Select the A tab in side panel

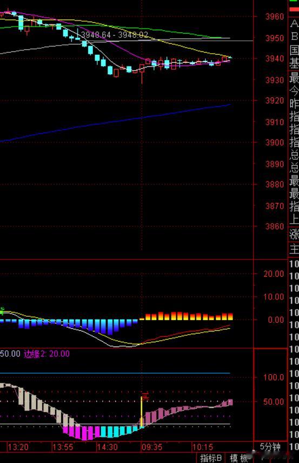(294, 23)
